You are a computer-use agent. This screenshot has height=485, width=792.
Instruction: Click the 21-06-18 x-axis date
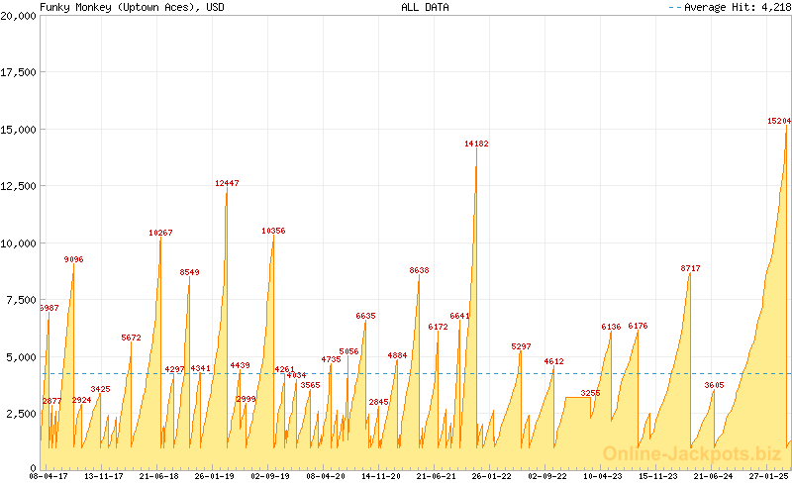pyautogui.click(x=159, y=476)
